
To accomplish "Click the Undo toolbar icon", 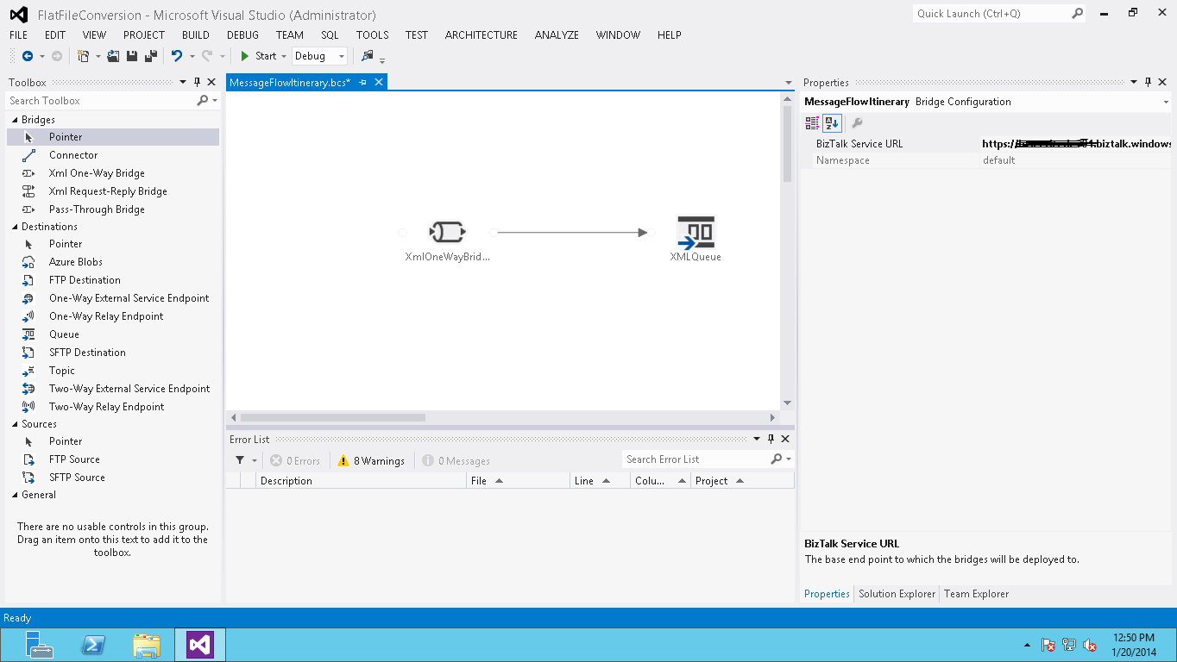I will click(176, 56).
